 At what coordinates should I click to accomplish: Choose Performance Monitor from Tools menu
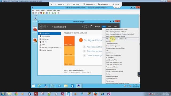click(x=112, y=67)
